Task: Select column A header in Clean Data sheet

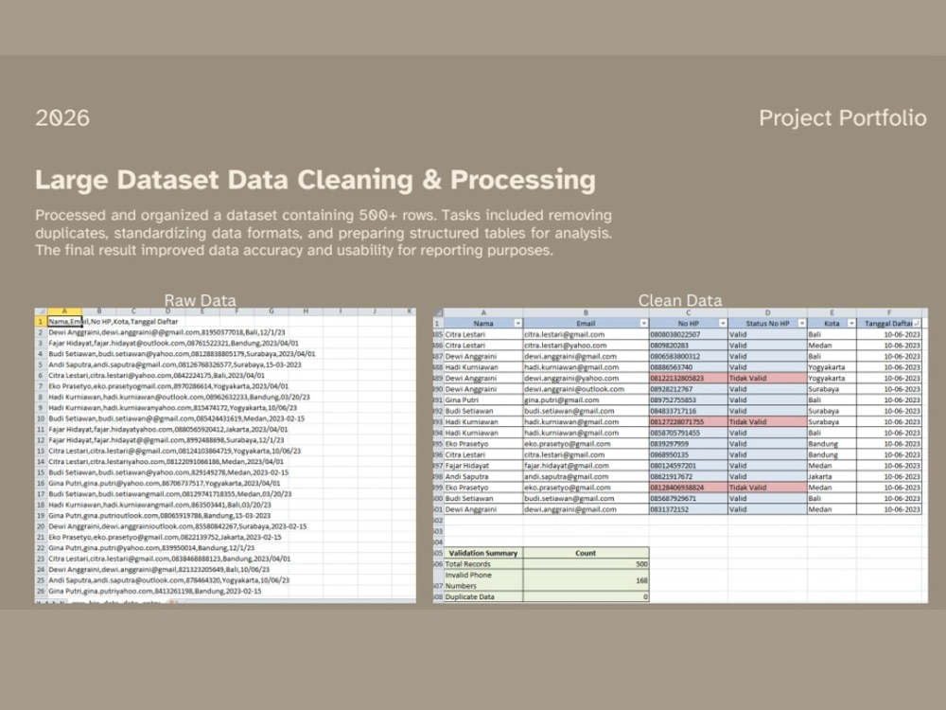Action: point(483,312)
